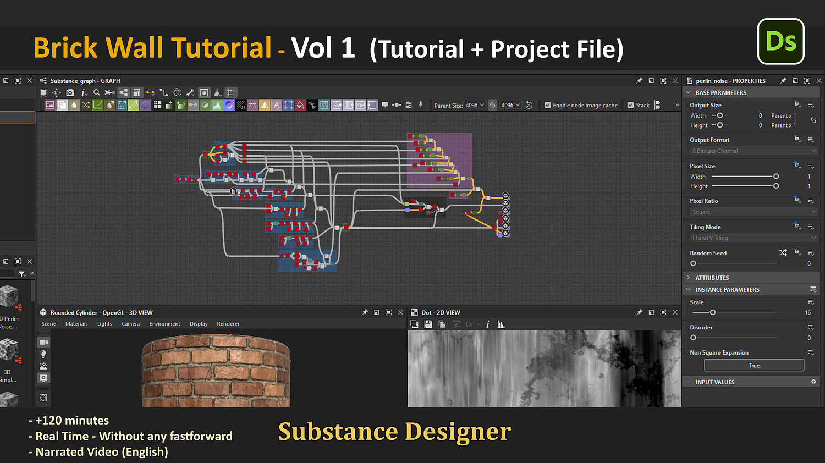Open the Parent Size height dropdown
Viewport: 825px width, 463px height.
click(x=510, y=105)
